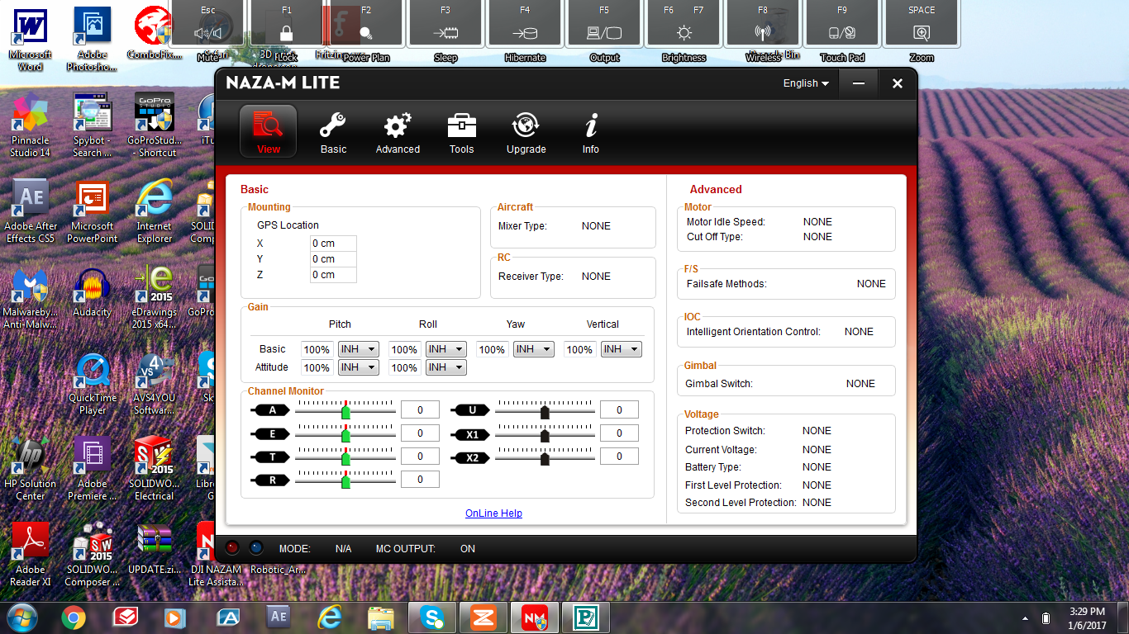Expand Basic Roll gain INH dropdown
1129x634 pixels.
tap(445, 349)
